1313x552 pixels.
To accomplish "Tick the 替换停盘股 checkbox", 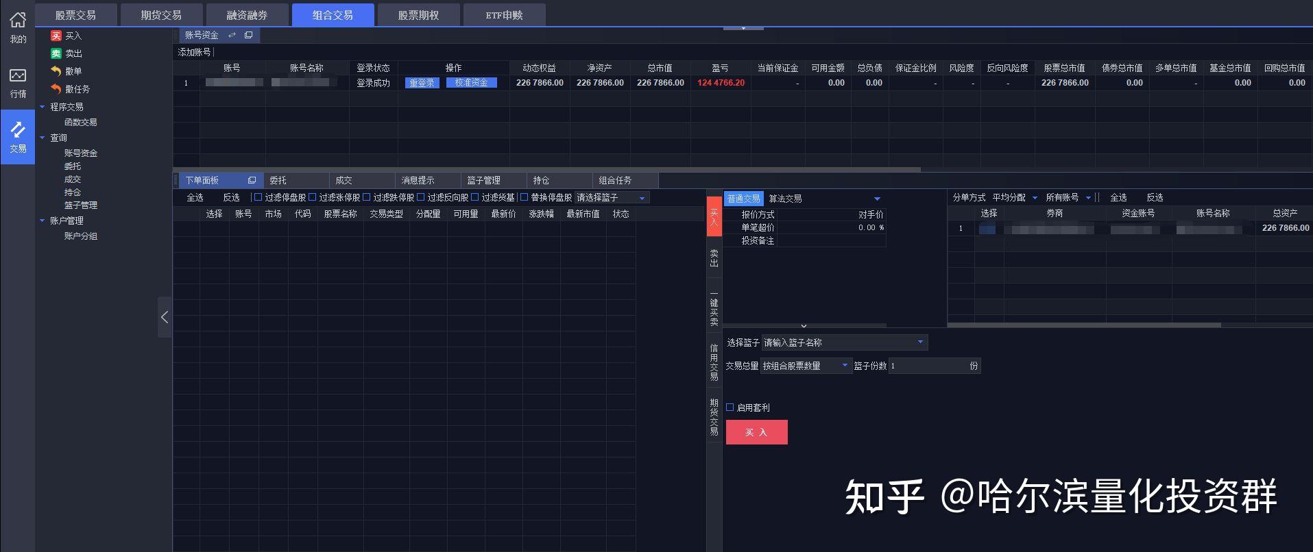I will tap(525, 197).
